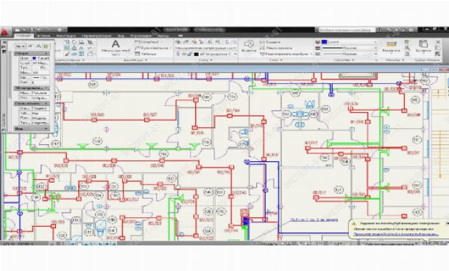Open the layer state dropdown in Layers panel
449x271 pixels.
pyautogui.click(x=235, y=48)
